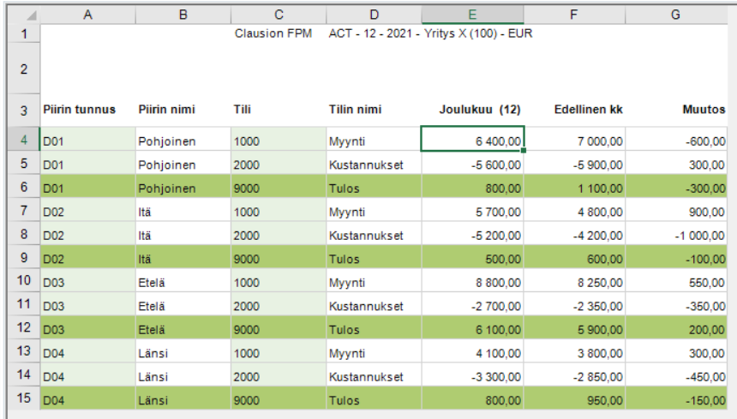Viewport: 737px width, 419px height.
Task: Click the Edellinen kk header cell
Action: point(574,110)
